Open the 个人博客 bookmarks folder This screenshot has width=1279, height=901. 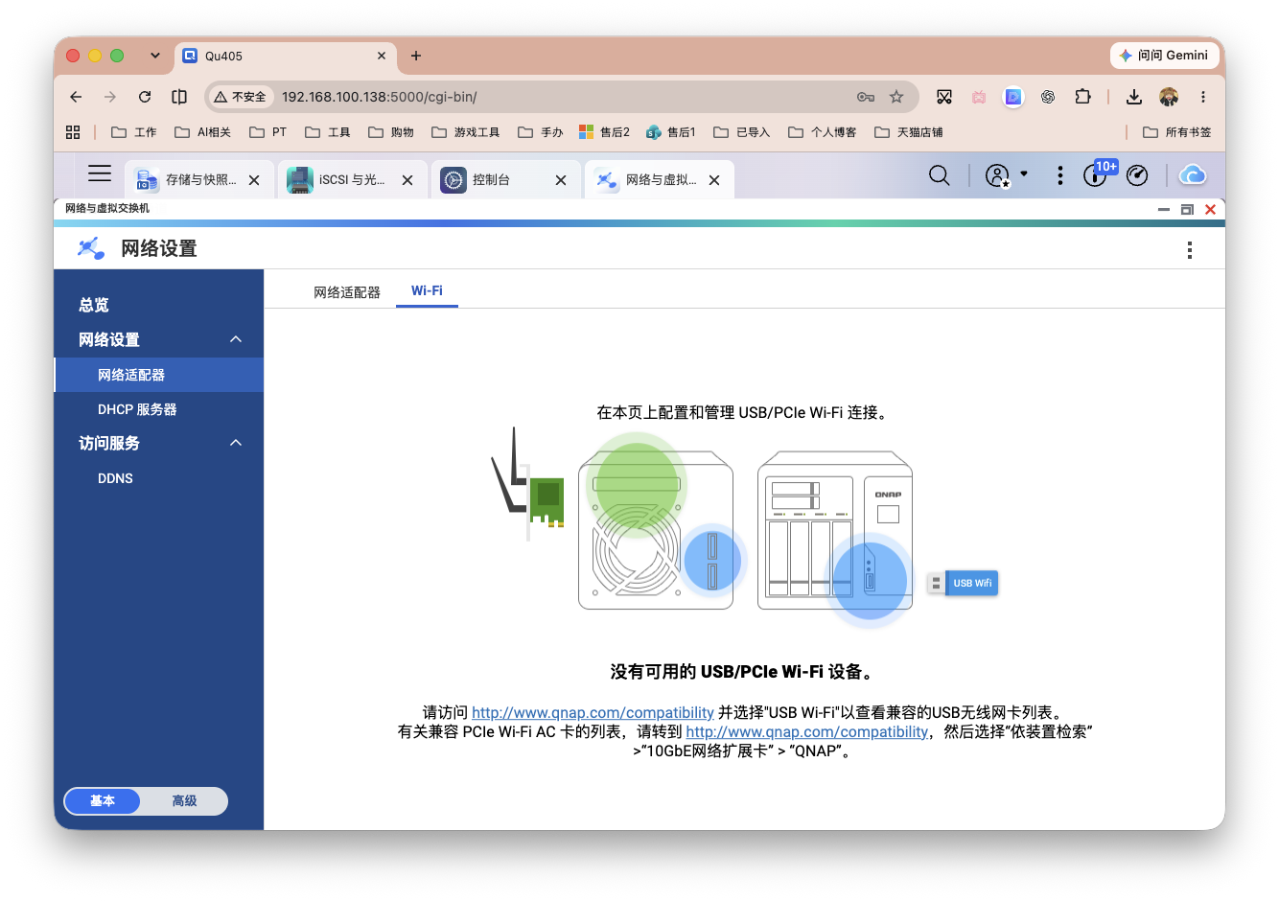[x=823, y=132]
